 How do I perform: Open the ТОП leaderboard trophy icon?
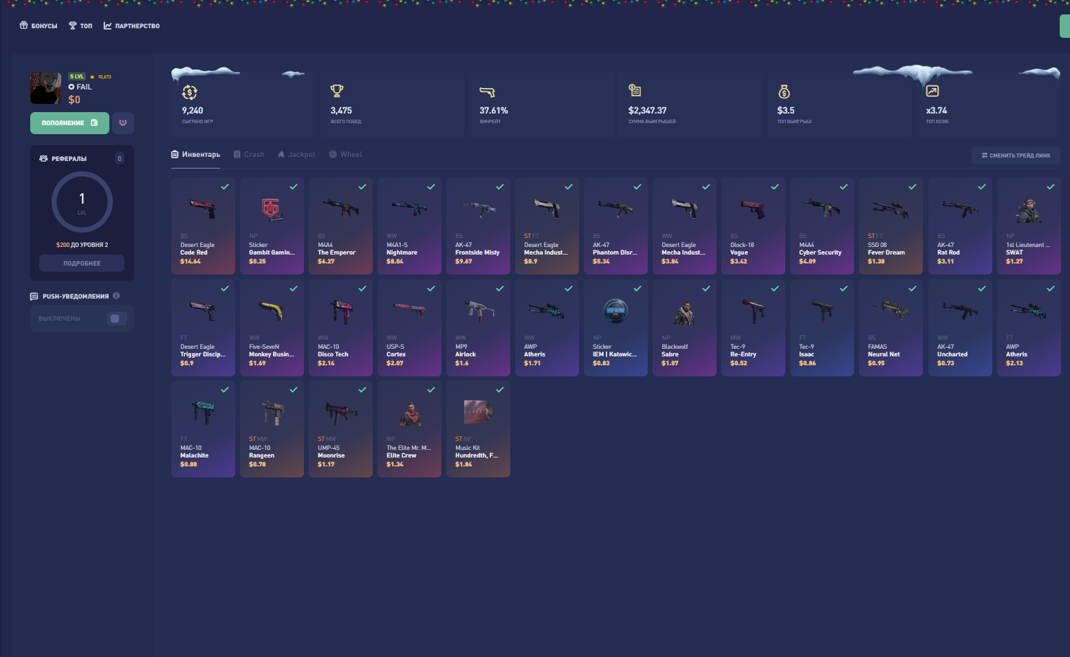tap(72, 25)
